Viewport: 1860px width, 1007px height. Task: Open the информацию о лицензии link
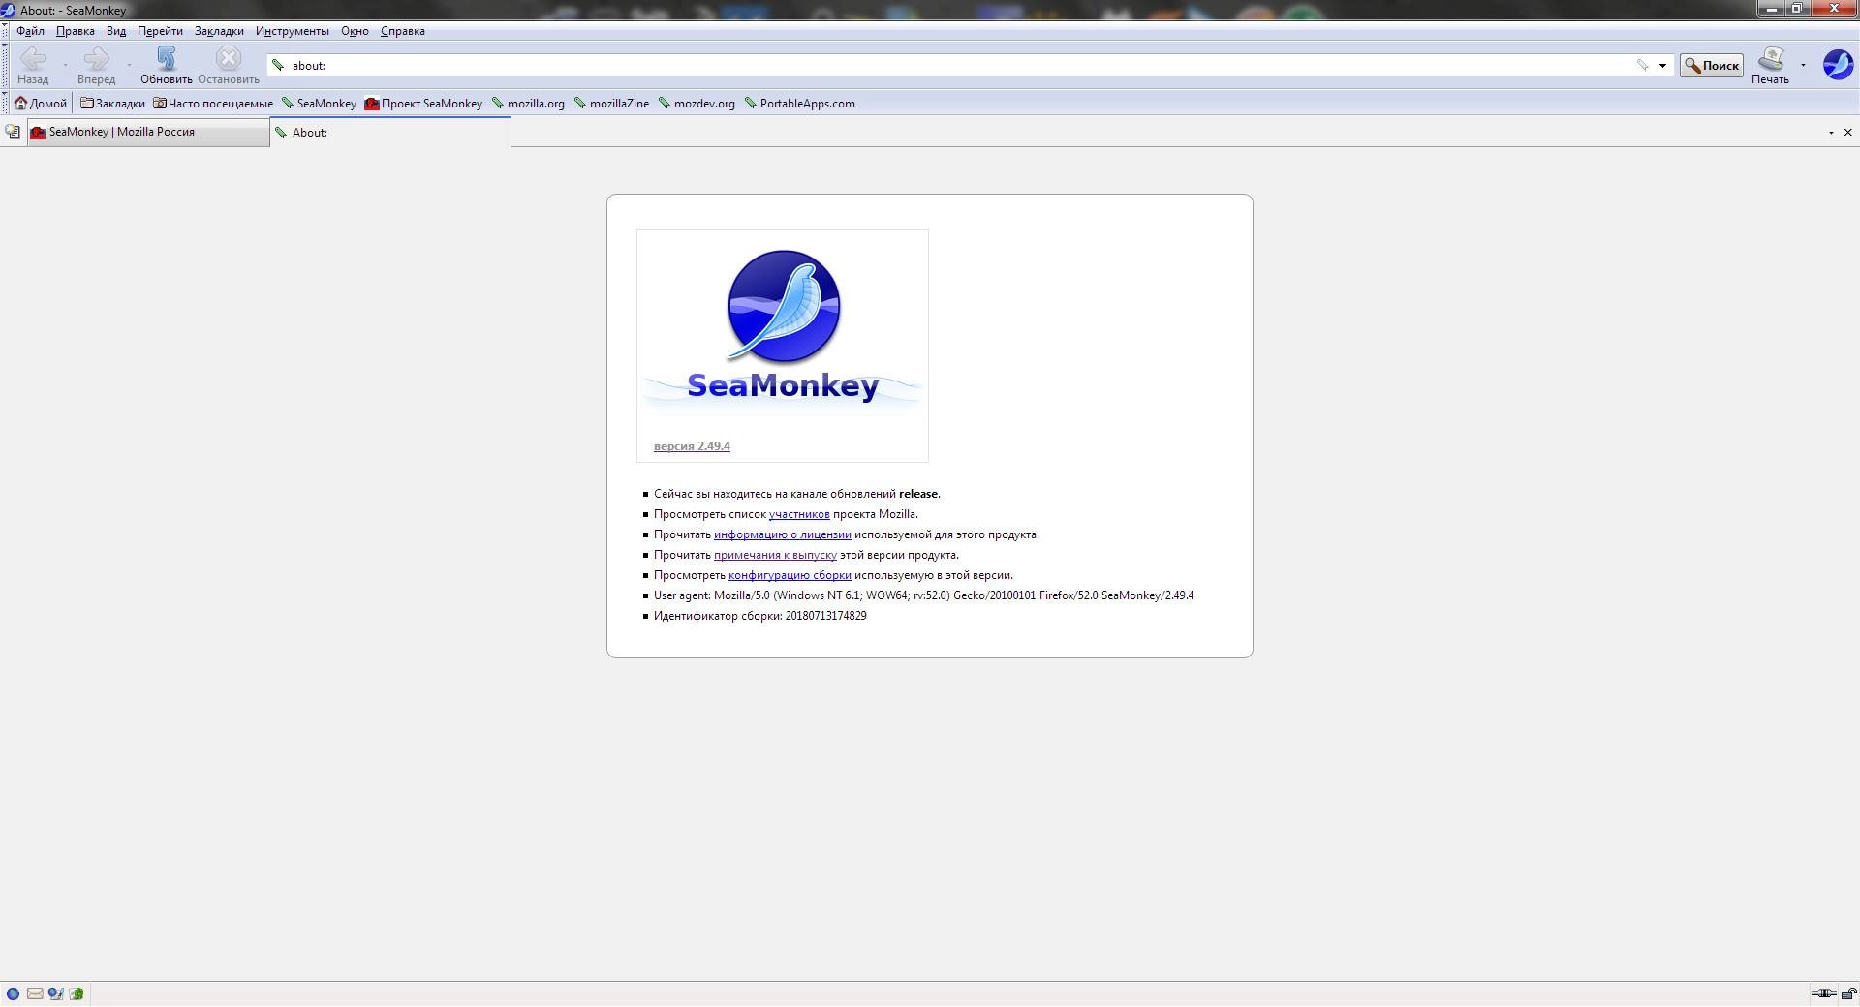783,534
